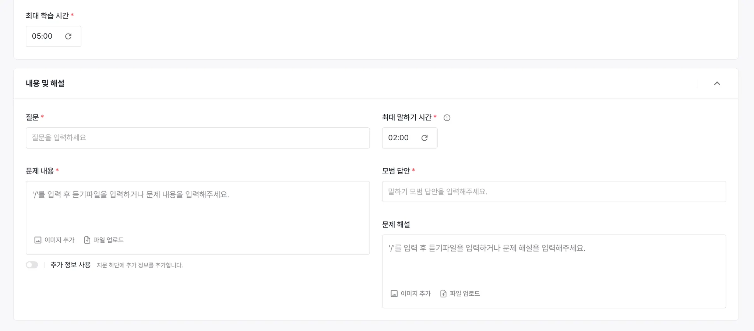
Task: Click the 질문 field label
Action: point(32,117)
